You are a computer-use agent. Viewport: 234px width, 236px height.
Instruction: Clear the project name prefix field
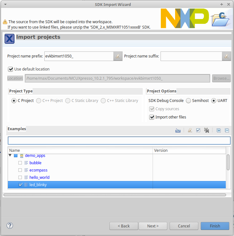click(x=118, y=56)
